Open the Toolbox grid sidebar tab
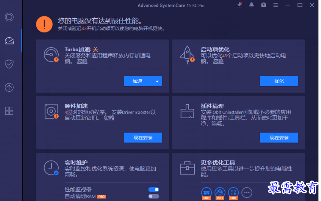This screenshot has height=201, width=321. [x=9, y=111]
